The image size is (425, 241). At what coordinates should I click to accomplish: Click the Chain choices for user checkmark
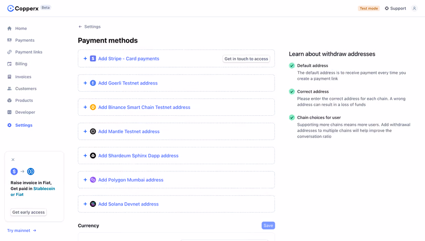tap(292, 118)
